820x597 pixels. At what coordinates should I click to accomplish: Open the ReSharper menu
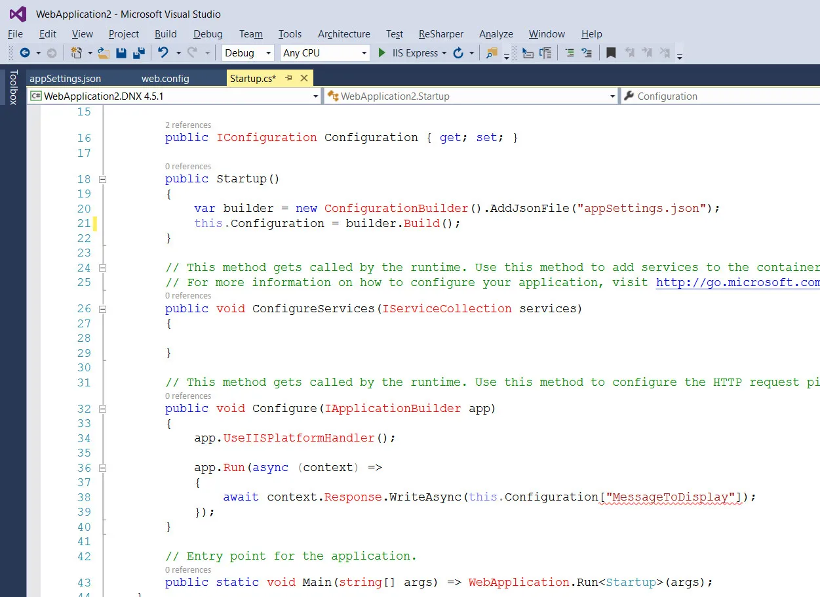[x=440, y=34]
